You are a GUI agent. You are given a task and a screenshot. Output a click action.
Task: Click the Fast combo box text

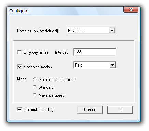pos(78,65)
